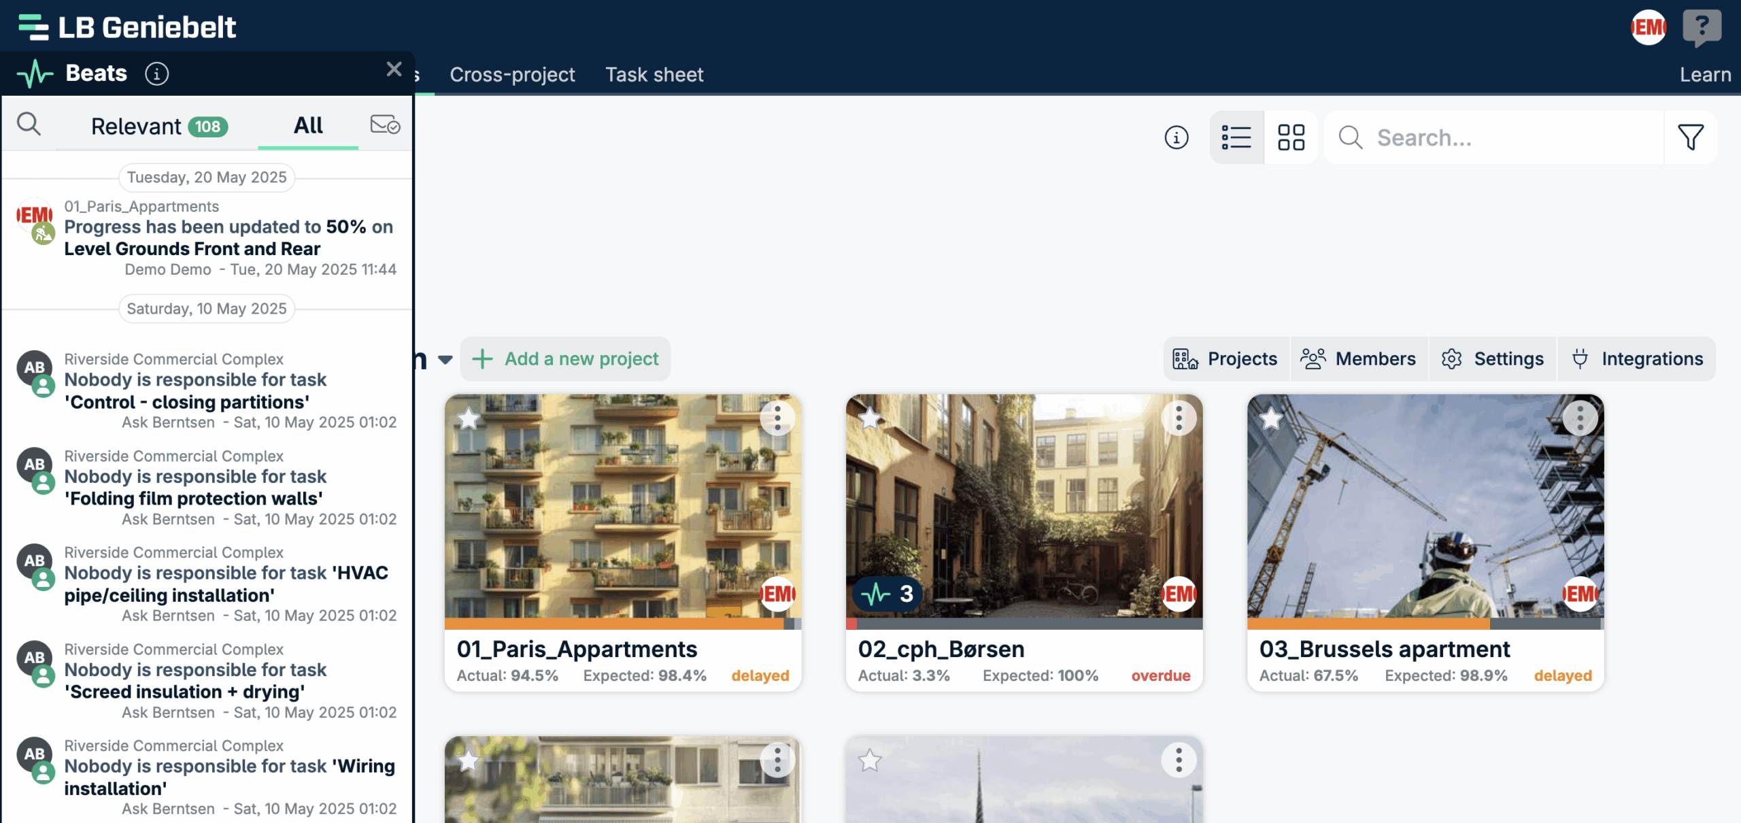Image resolution: width=1741 pixels, height=823 pixels.
Task: Open more options menu on 01_Paris_Appartments
Action: tap(777, 418)
